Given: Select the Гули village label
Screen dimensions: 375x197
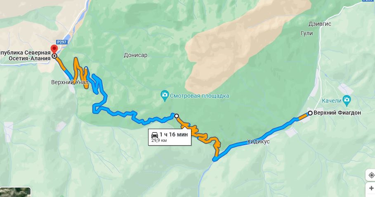Looking at the screenshot, I should pos(307,33).
